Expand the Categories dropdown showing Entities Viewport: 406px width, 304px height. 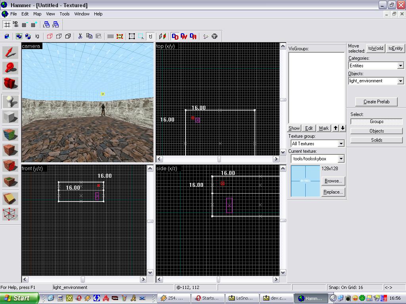click(x=400, y=66)
